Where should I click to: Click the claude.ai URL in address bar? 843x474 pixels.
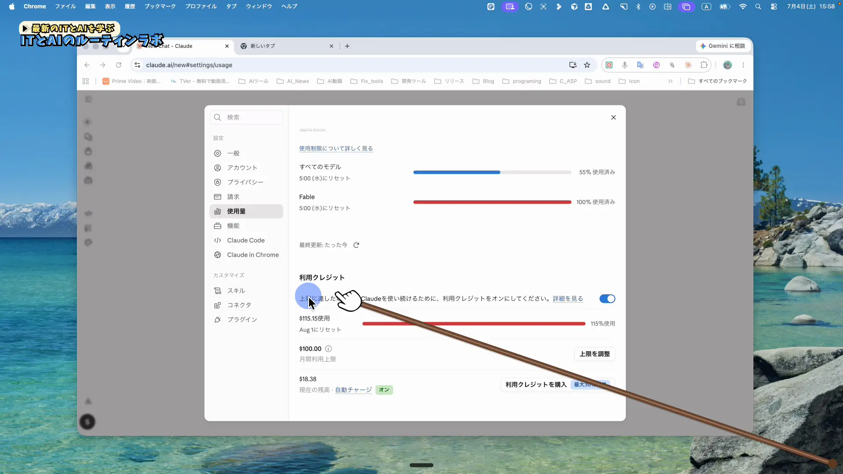tap(189, 65)
